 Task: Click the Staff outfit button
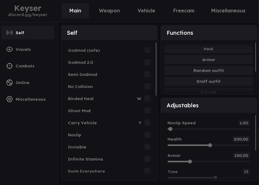point(209,81)
